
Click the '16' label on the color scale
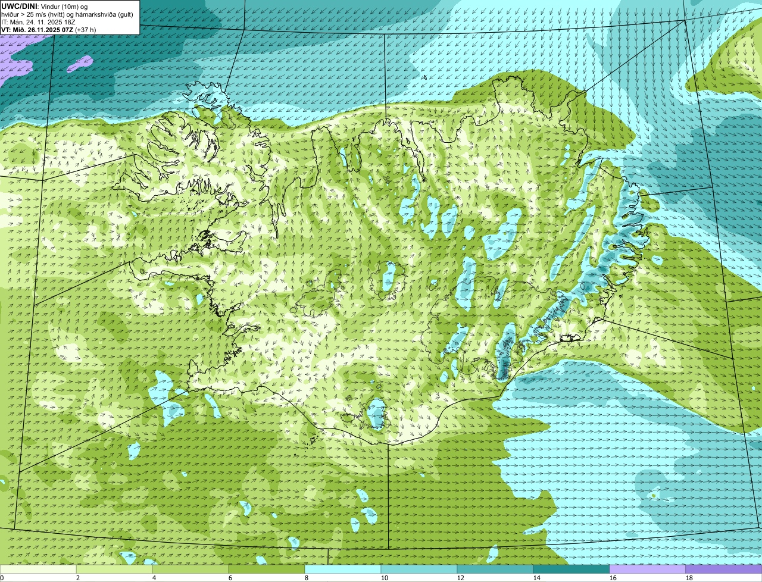(x=613, y=578)
